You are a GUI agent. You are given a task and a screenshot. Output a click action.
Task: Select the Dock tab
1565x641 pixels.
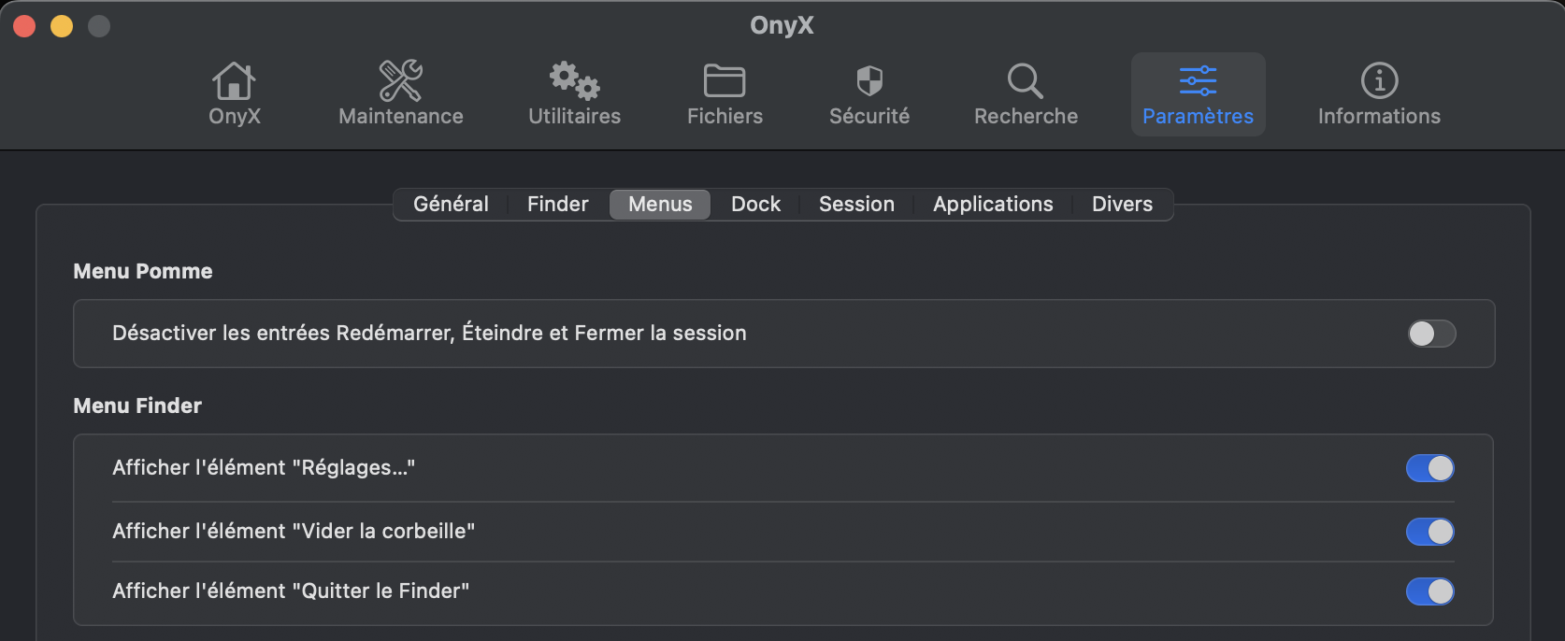(x=755, y=204)
